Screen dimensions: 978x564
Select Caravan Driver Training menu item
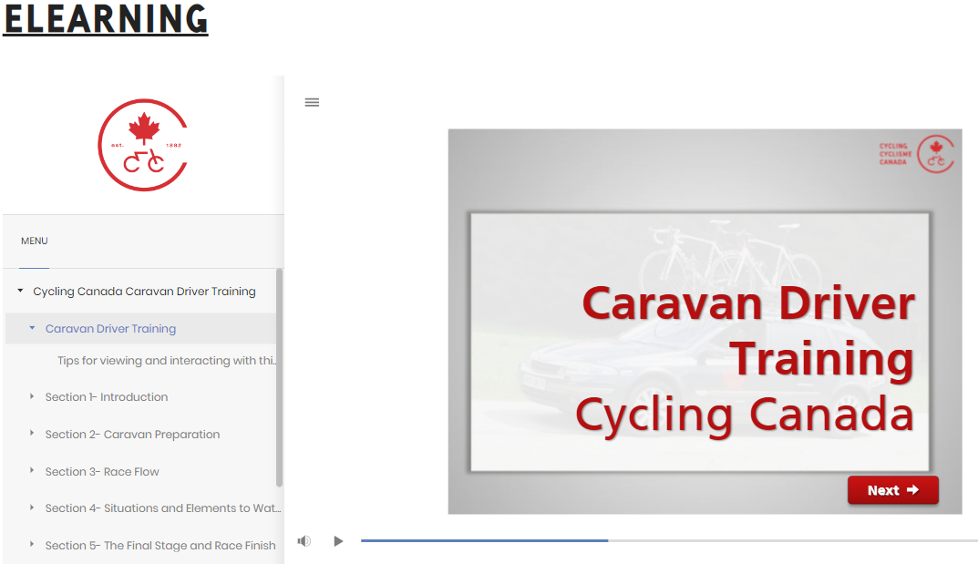point(110,328)
